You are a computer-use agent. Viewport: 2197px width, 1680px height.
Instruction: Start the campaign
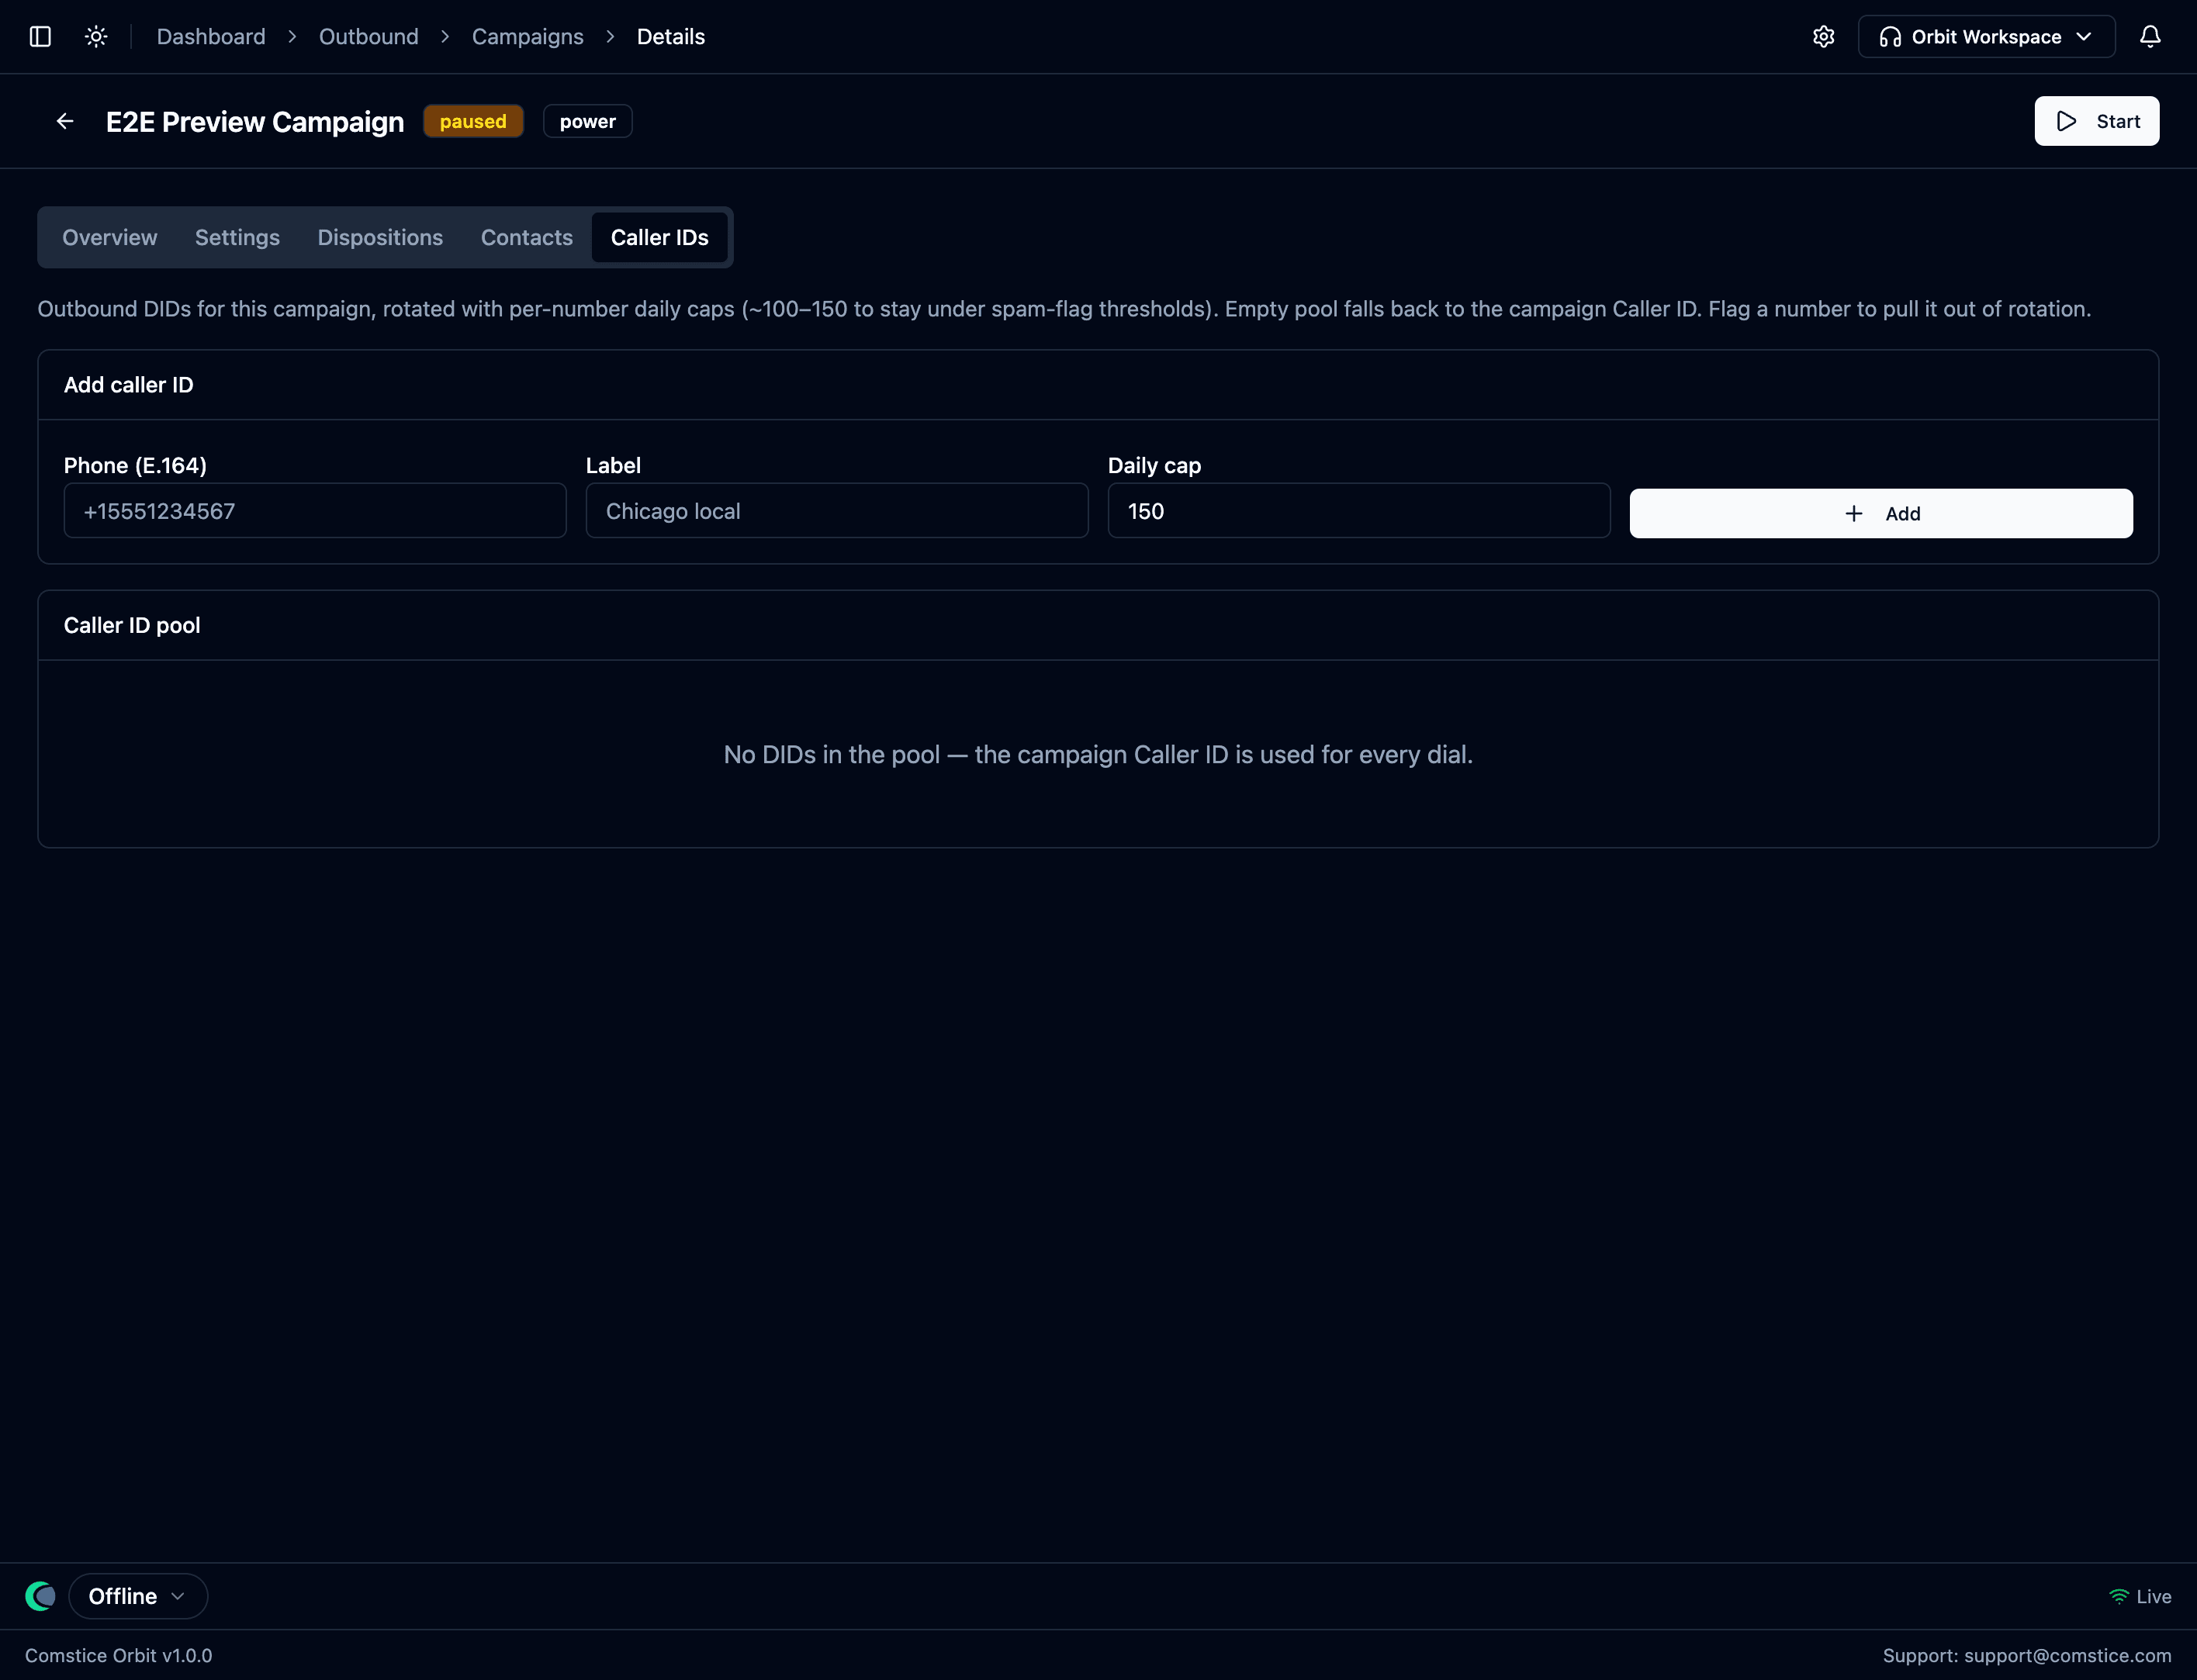2096,121
